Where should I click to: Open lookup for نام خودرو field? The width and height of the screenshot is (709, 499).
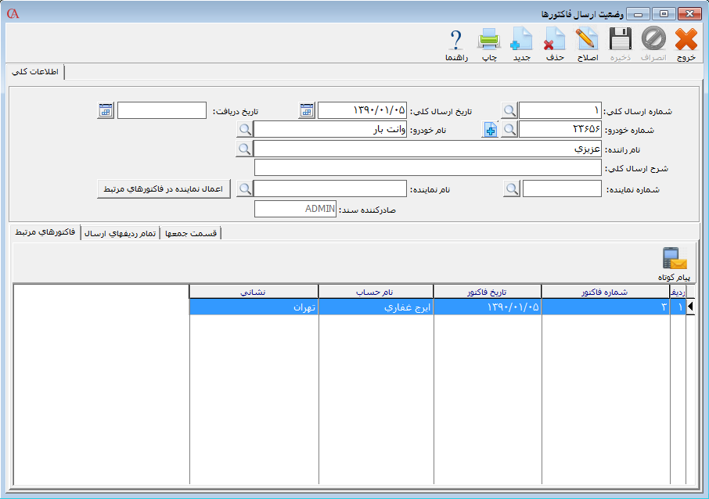point(245,130)
